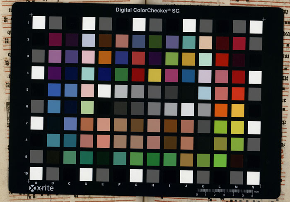Select the yellow patch at M7
Image resolution: width=290 pixels, height=202 pixels.
pyautogui.click(x=237, y=127)
